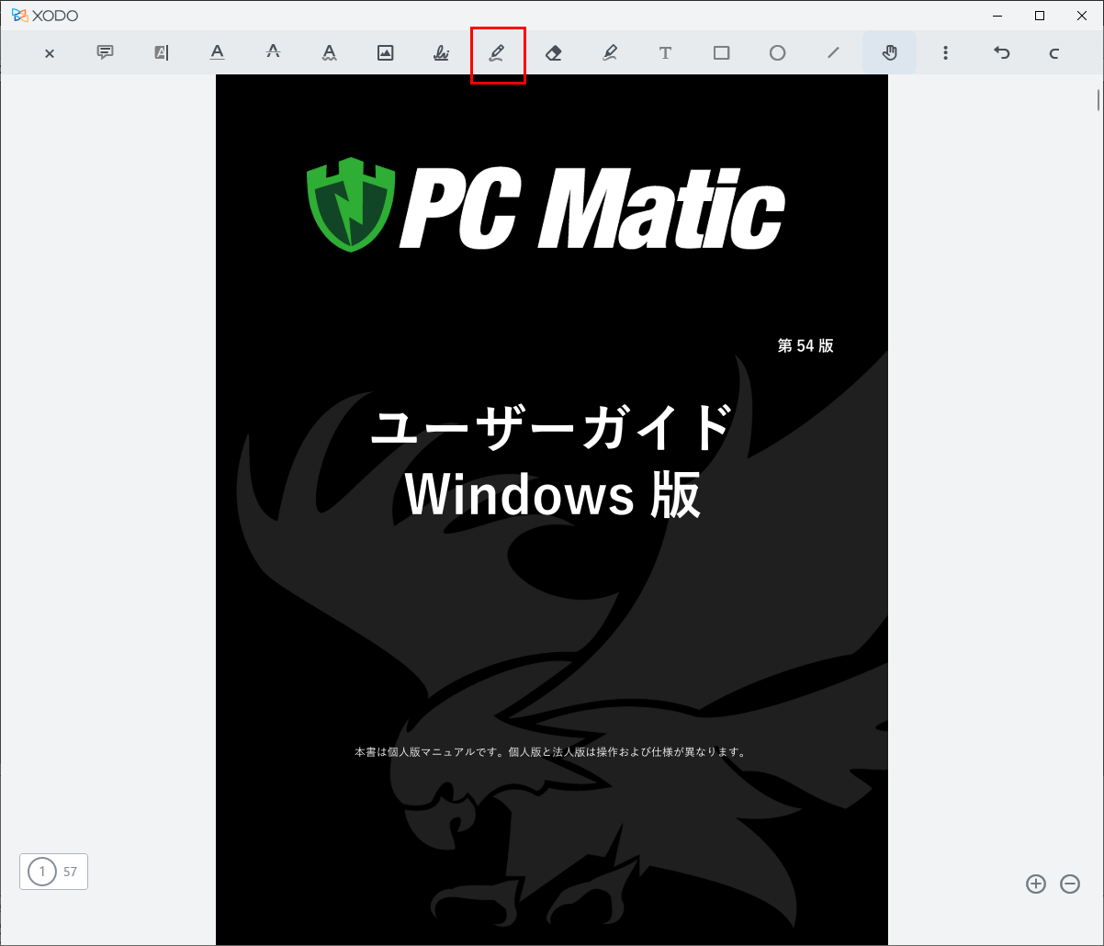Viewport: 1104px width, 946px height.
Task: Open the signature tool
Action: click(x=441, y=52)
